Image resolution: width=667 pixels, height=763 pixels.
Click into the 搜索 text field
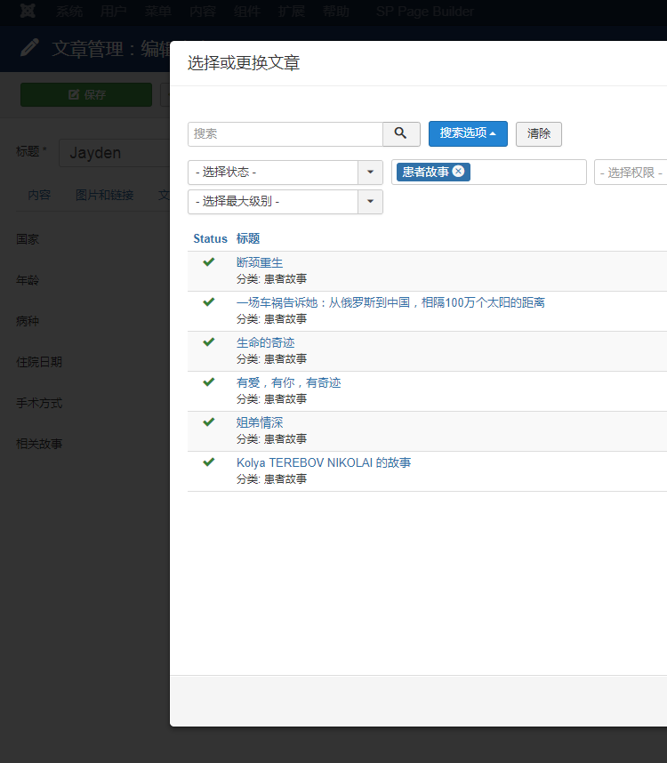(285, 133)
